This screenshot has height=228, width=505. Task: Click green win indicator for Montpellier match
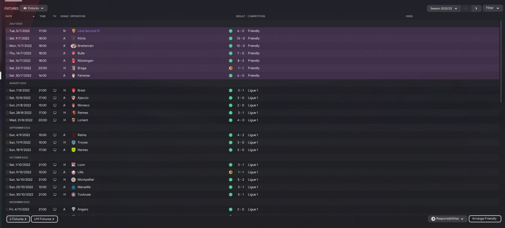tap(230, 179)
